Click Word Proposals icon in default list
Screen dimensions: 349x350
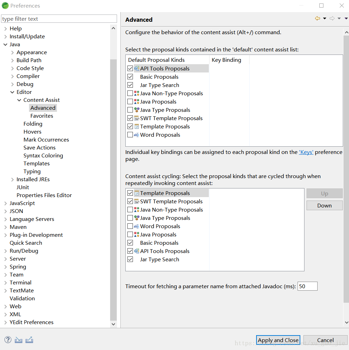pyautogui.click(x=137, y=135)
